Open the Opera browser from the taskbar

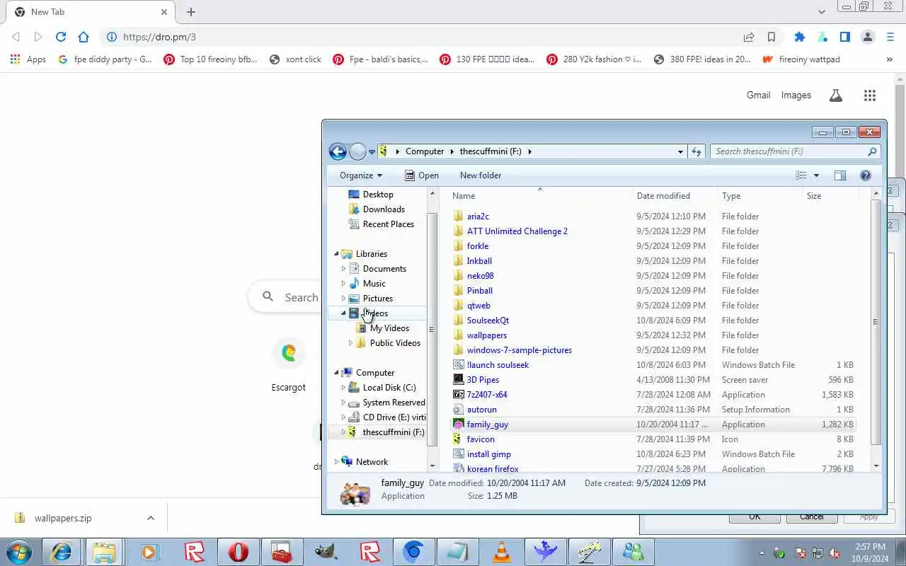point(239,552)
